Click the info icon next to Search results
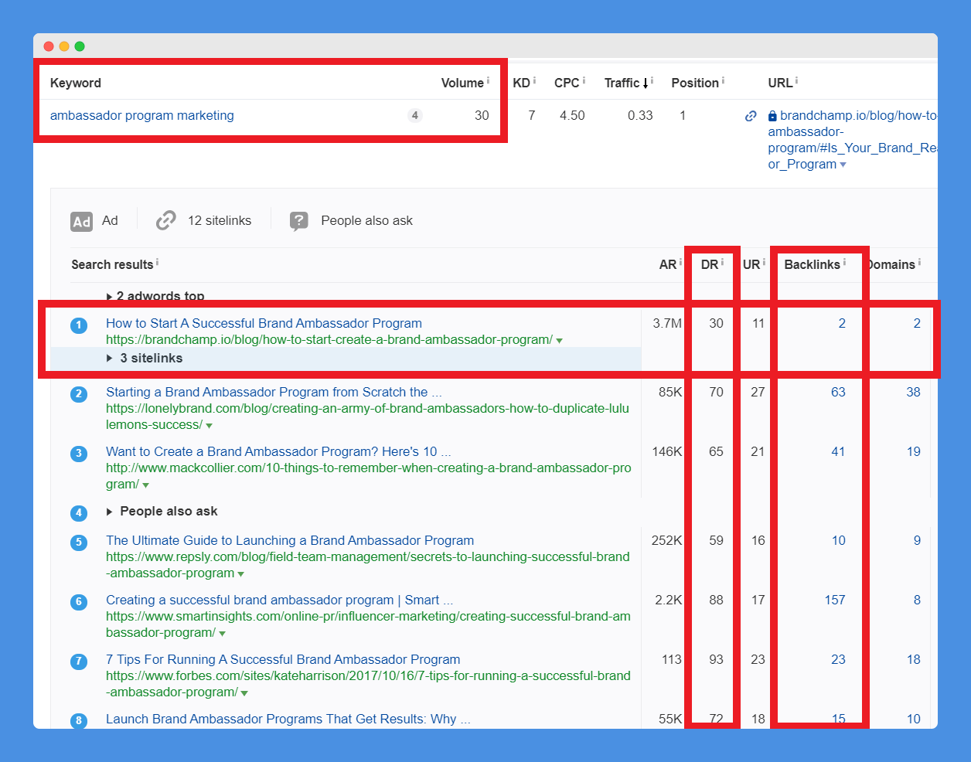The width and height of the screenshot is (971, 762). [x=157, y=262]
